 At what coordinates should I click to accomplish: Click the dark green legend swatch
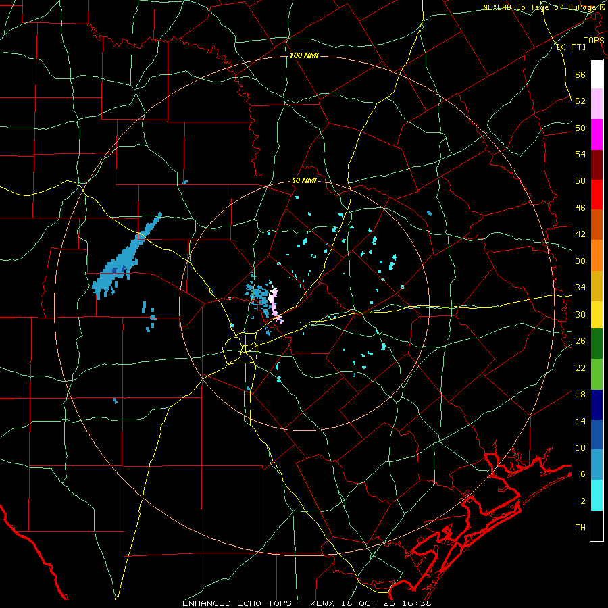coord(597,344)
